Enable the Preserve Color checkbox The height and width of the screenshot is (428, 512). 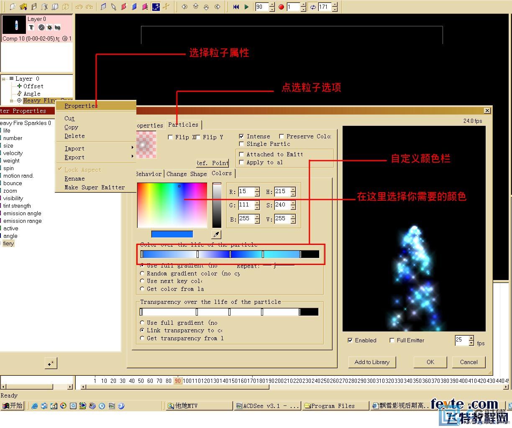282,136
